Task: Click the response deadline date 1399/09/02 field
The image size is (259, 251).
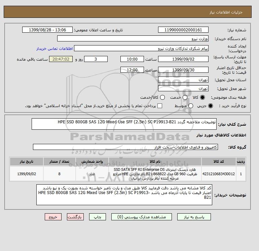Action: point(183,59)
